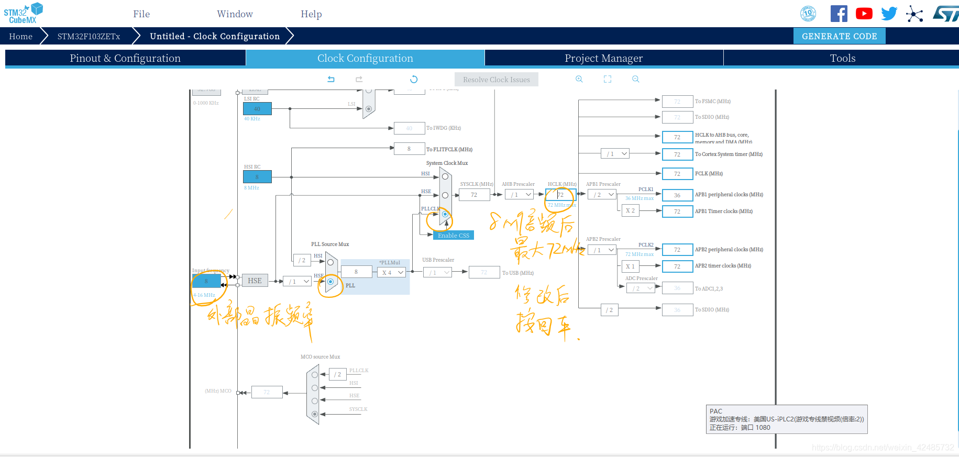Open the YouTube channel icon
The height and width of the screenshot is (457, 959).
point(864,14)
